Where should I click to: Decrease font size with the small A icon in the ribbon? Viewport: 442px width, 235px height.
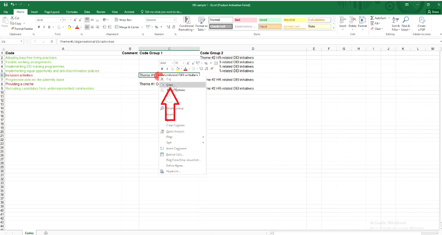pyautogui.click(x=80, y=20)
